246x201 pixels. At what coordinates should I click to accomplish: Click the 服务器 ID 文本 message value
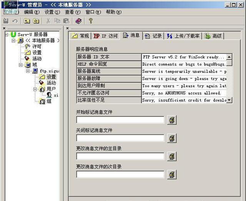tap(184, 57)
